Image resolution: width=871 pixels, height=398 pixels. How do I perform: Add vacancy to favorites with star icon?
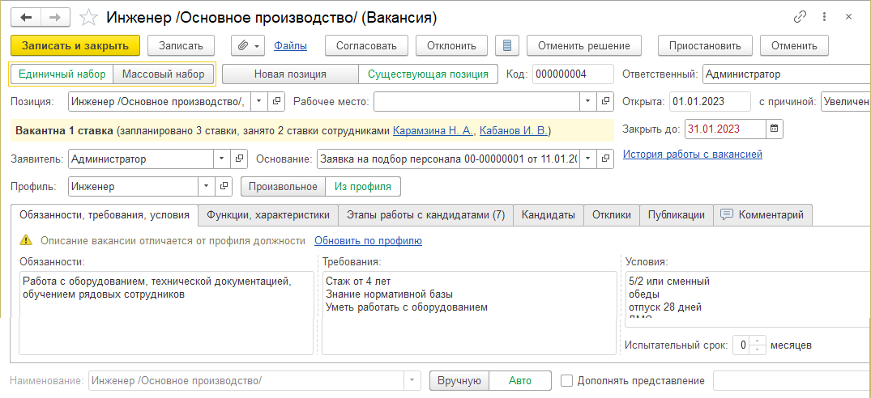tap(88, 19)
